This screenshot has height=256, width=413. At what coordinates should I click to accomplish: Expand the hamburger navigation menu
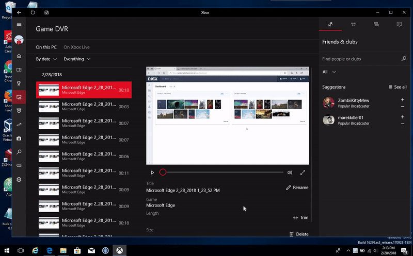19,24
